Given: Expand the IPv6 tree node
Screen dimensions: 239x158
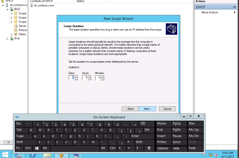Looking at the screenshot, I should (x=7, y=39).
